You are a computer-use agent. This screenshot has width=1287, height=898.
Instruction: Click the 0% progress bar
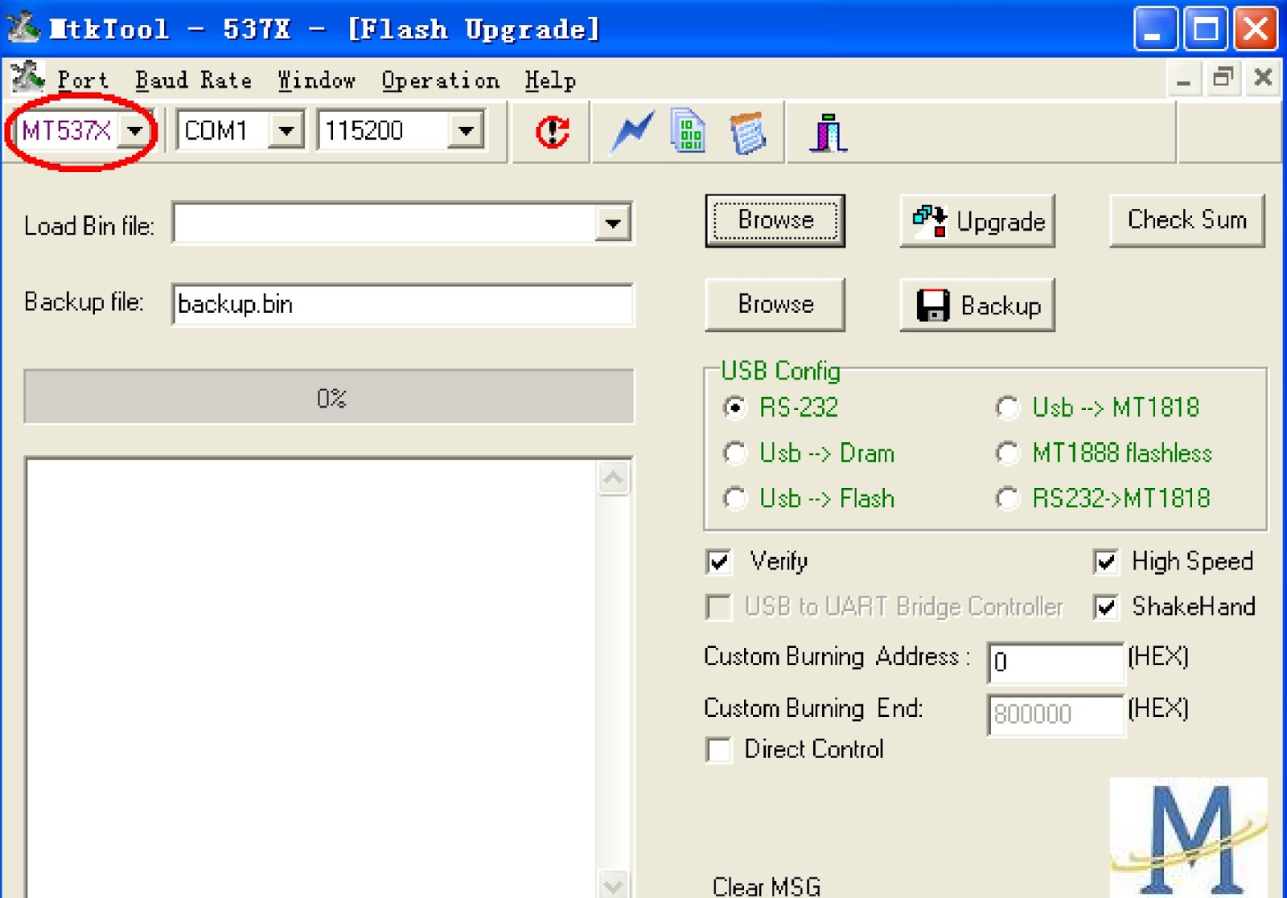point(329,397)
